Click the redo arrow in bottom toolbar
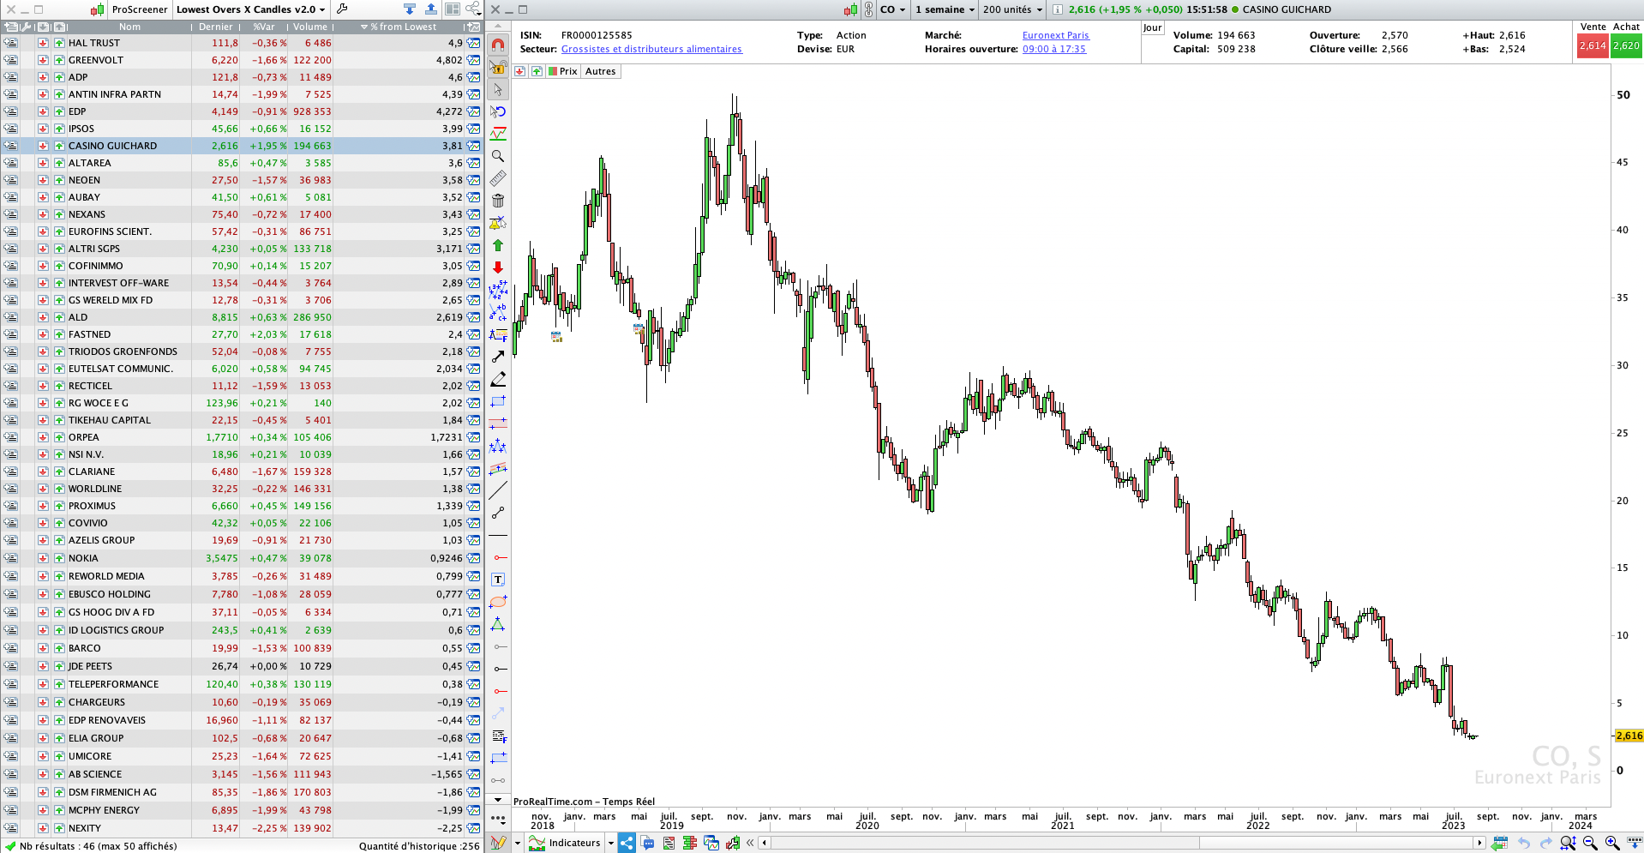Viewport: 1644px width, 853px height. pyautogui.click(x=1545, y=843)
